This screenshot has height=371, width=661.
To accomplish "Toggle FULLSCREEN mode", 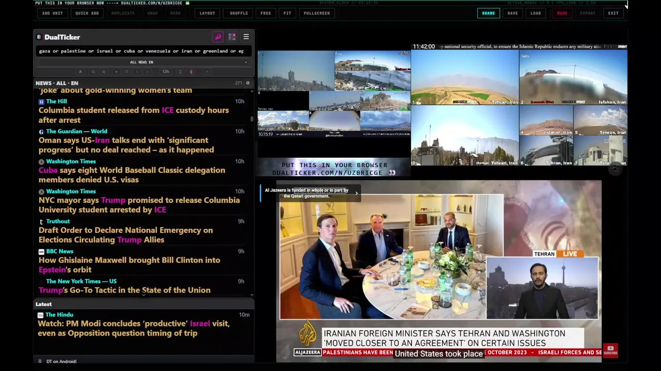I will pyautogui.click(x=317, y=13).
